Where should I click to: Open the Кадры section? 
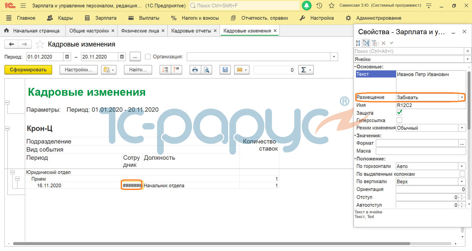pyautogui.click(x=59, y=18)
